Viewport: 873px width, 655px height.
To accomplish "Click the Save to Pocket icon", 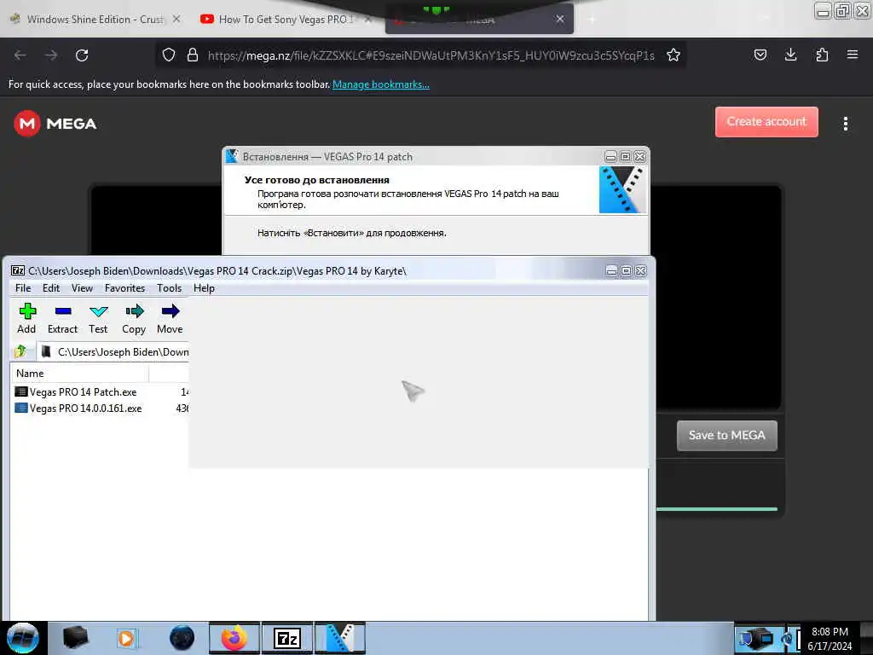I will [760, 55].
